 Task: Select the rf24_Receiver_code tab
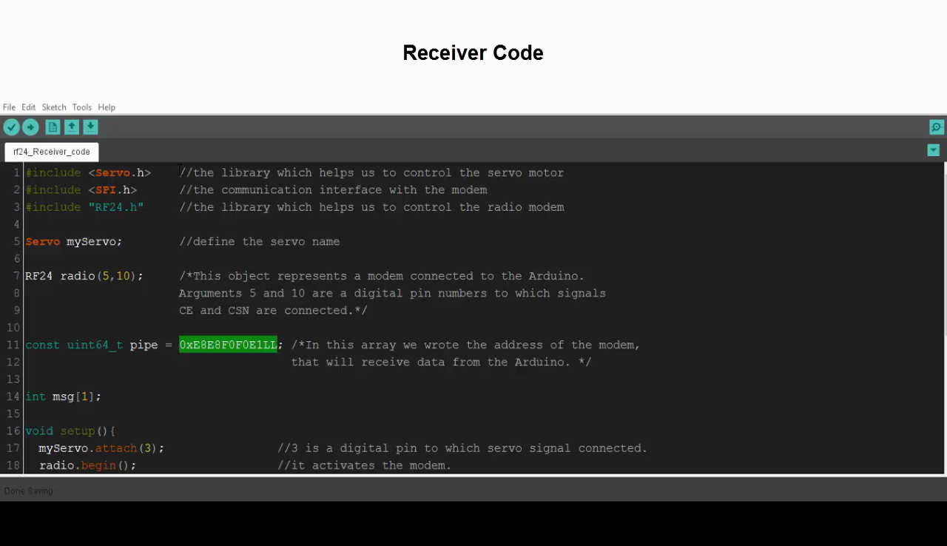click(52, 152)
